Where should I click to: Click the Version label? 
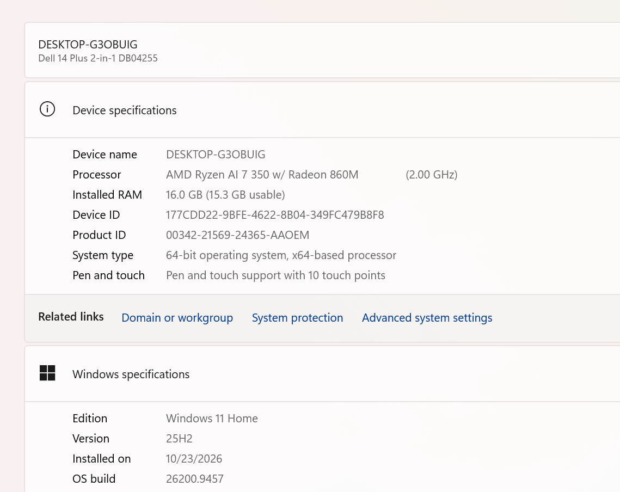[x=91, y=438]
